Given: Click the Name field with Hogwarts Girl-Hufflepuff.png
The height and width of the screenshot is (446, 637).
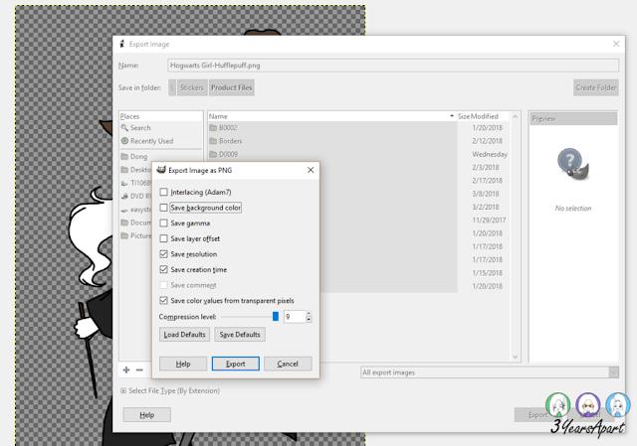Looking at the screenshot, I should tap(393, 66).
